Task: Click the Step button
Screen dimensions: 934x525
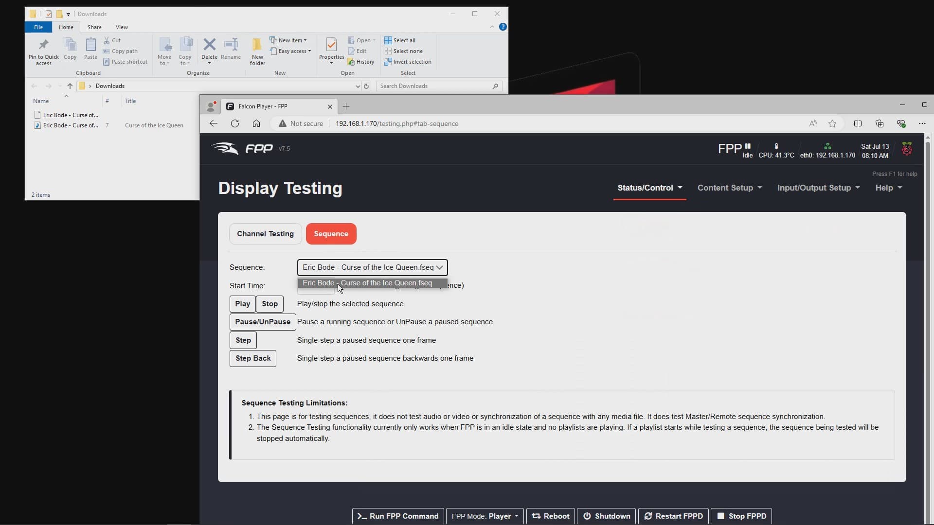Action: coord(243,340)
